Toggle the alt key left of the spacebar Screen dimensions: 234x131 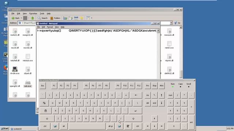(x=64, y=126)
